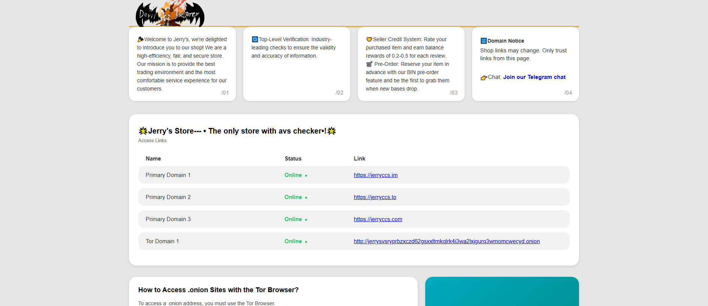Click the green status dot for Primary Domain 2

coord(306,198)
